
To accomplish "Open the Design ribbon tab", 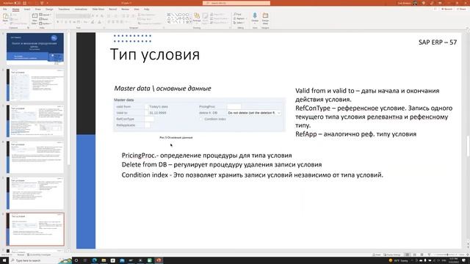I will point(49,10).
